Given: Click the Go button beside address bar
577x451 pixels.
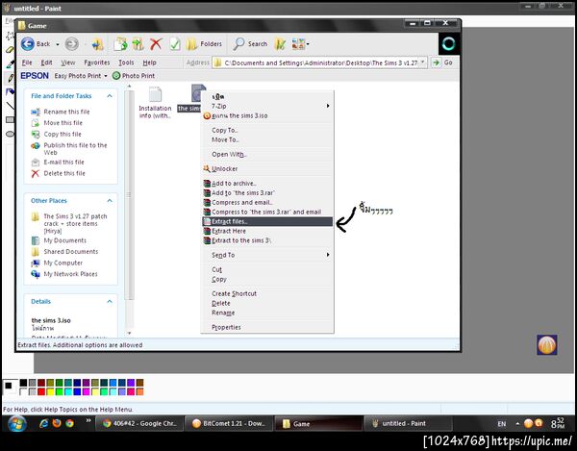Looking at the screenshot, I should (442, 63).
